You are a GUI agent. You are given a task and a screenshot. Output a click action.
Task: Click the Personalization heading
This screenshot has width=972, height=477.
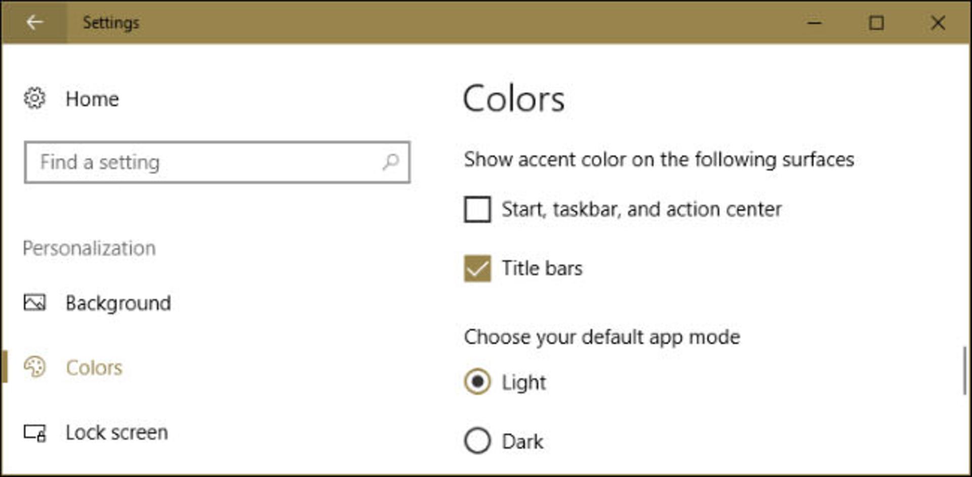pyautogui.click(x=89, y=249)
